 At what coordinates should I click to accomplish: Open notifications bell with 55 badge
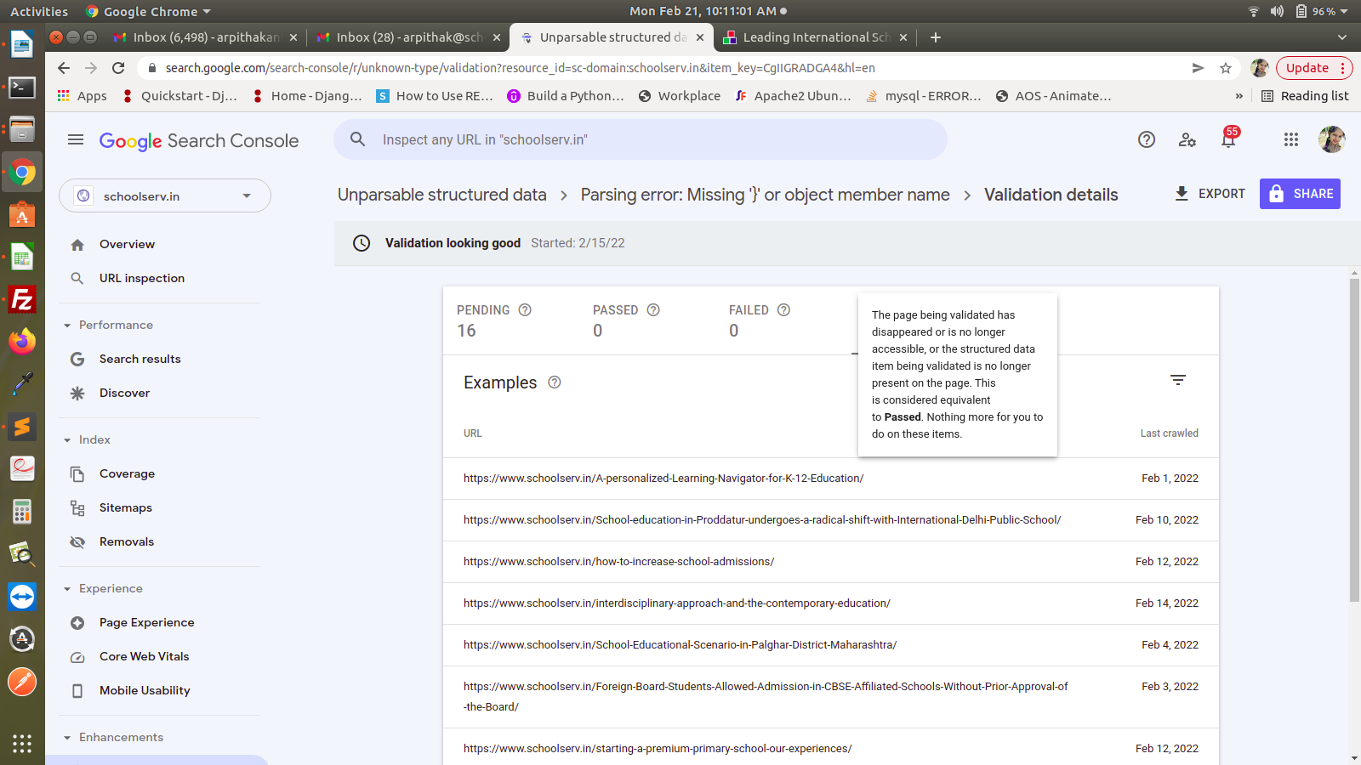1228,139
